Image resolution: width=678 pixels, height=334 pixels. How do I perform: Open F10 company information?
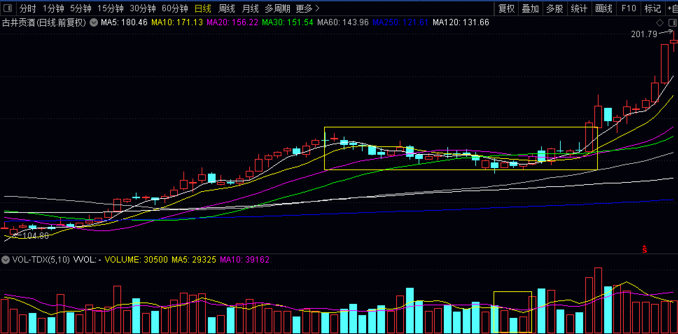[629, 8]
